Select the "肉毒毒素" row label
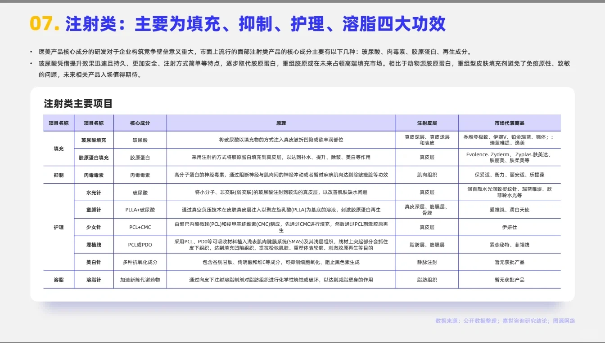Screen dimensions: 605x343 coord(94,175)
